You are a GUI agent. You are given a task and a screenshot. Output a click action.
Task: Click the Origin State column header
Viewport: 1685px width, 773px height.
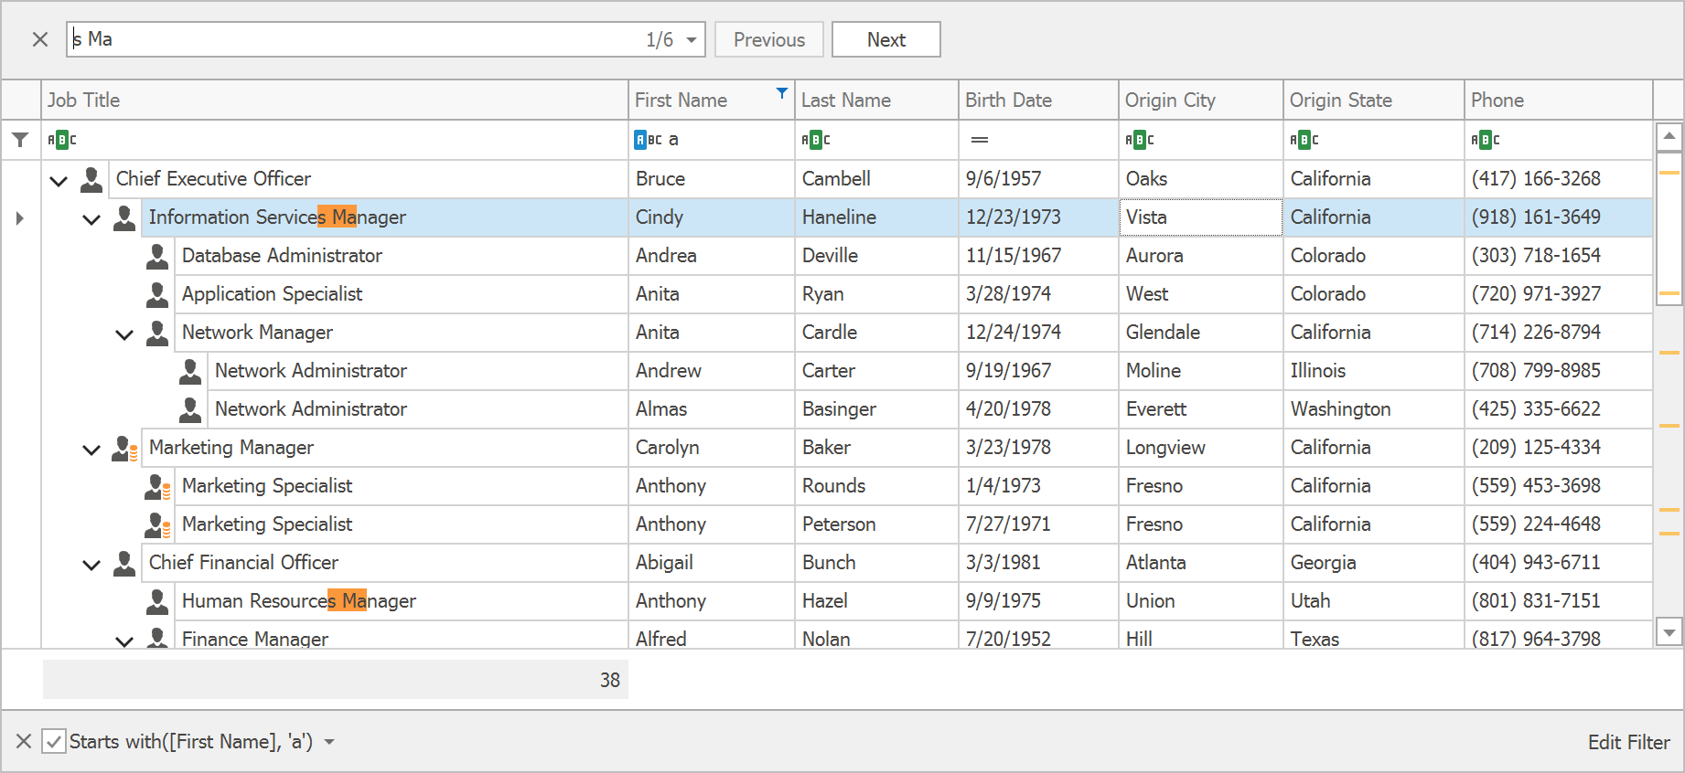click(x=1372, y=101)
